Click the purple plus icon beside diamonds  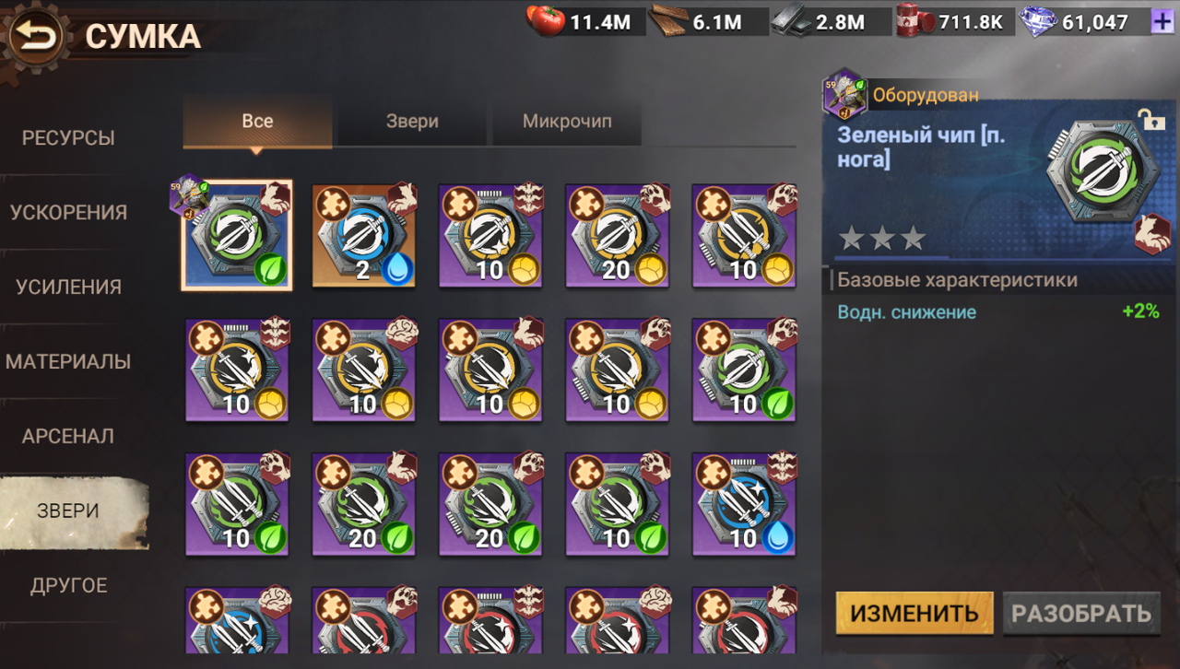click(x=1162, y=21)
